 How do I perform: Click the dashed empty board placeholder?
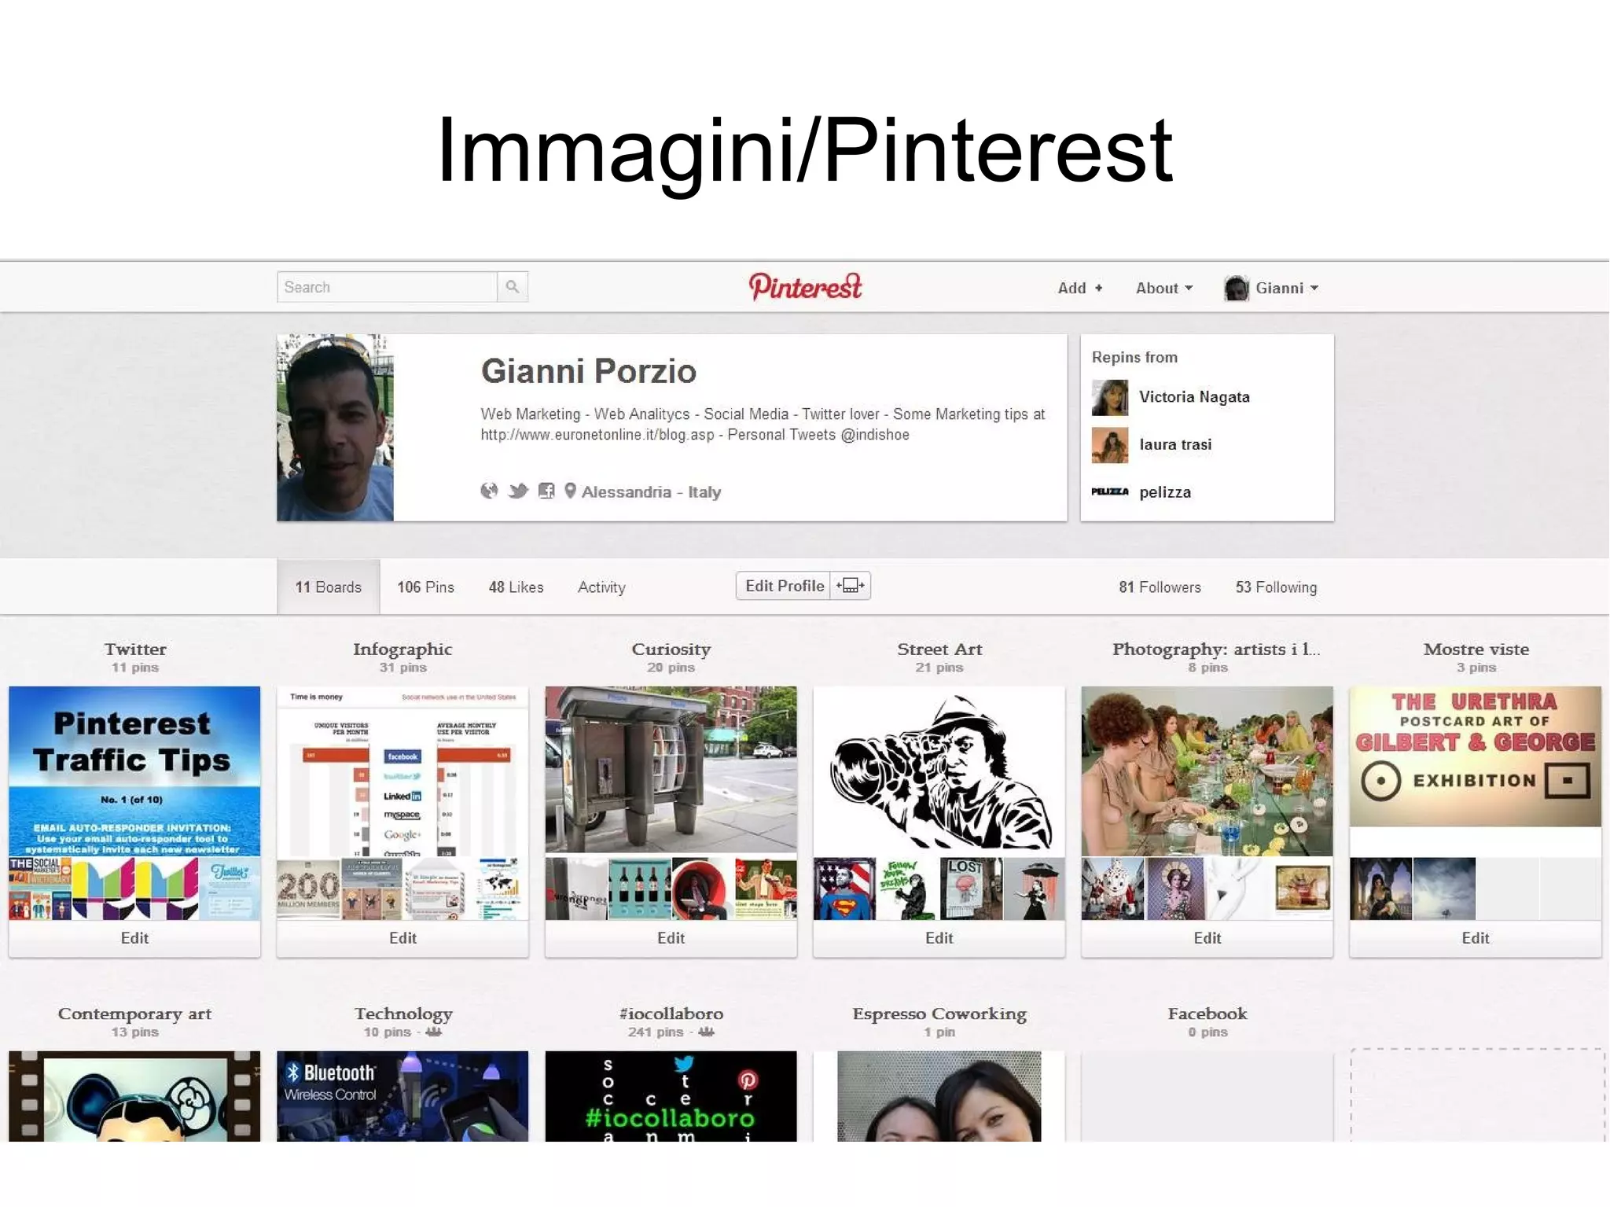(x=1476, y=1095)
